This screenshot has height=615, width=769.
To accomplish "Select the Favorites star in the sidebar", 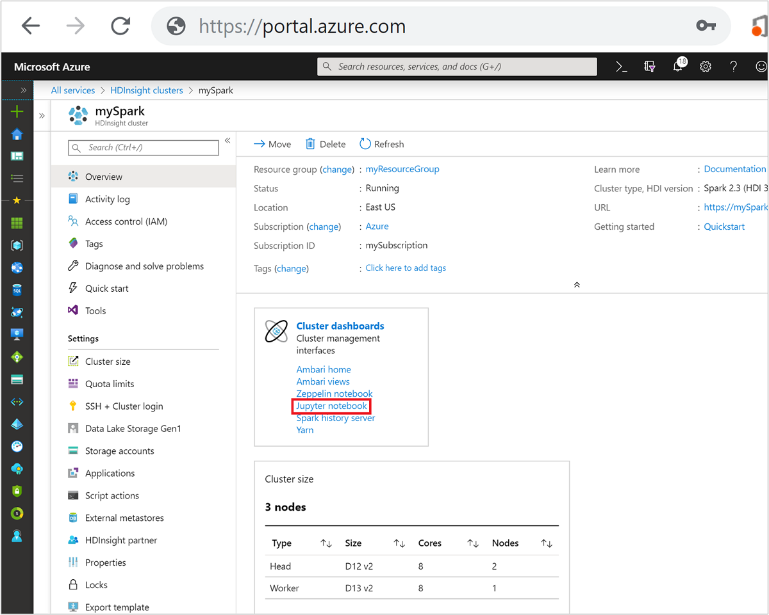I will tap(15, 200).
